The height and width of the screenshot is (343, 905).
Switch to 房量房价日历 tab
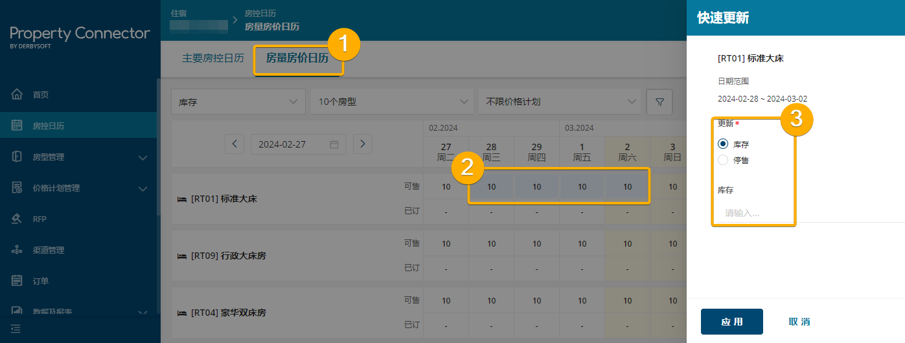pyautogui.click(x=297, y=58)
